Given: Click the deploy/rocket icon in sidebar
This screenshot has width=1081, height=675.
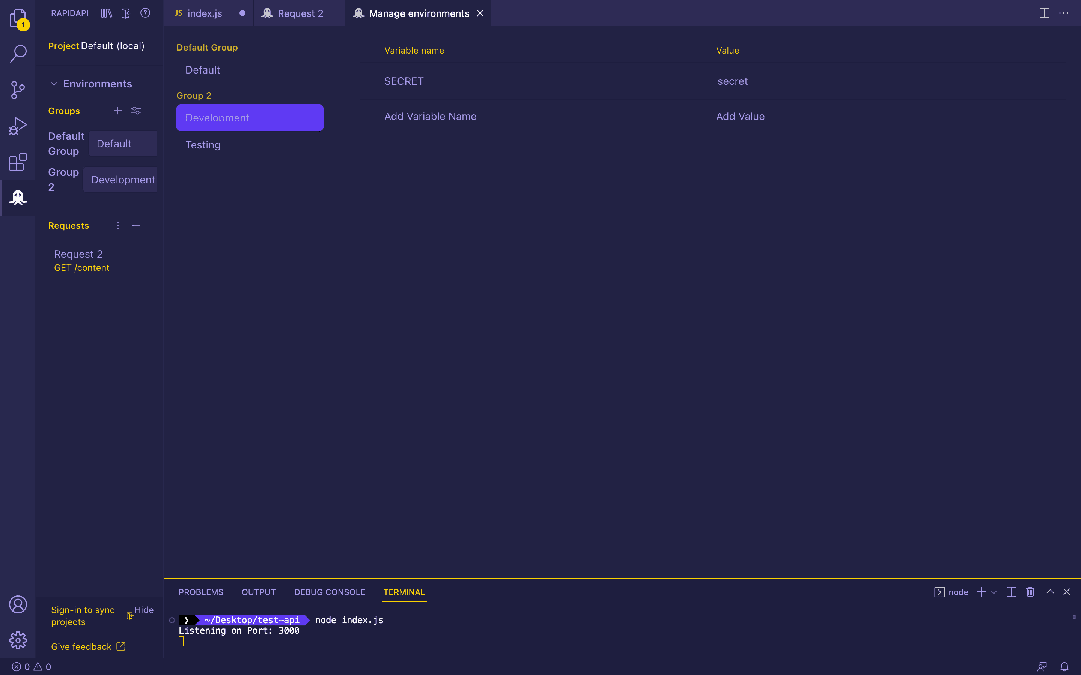Looking at the screenshot, I should coord(18,126).
